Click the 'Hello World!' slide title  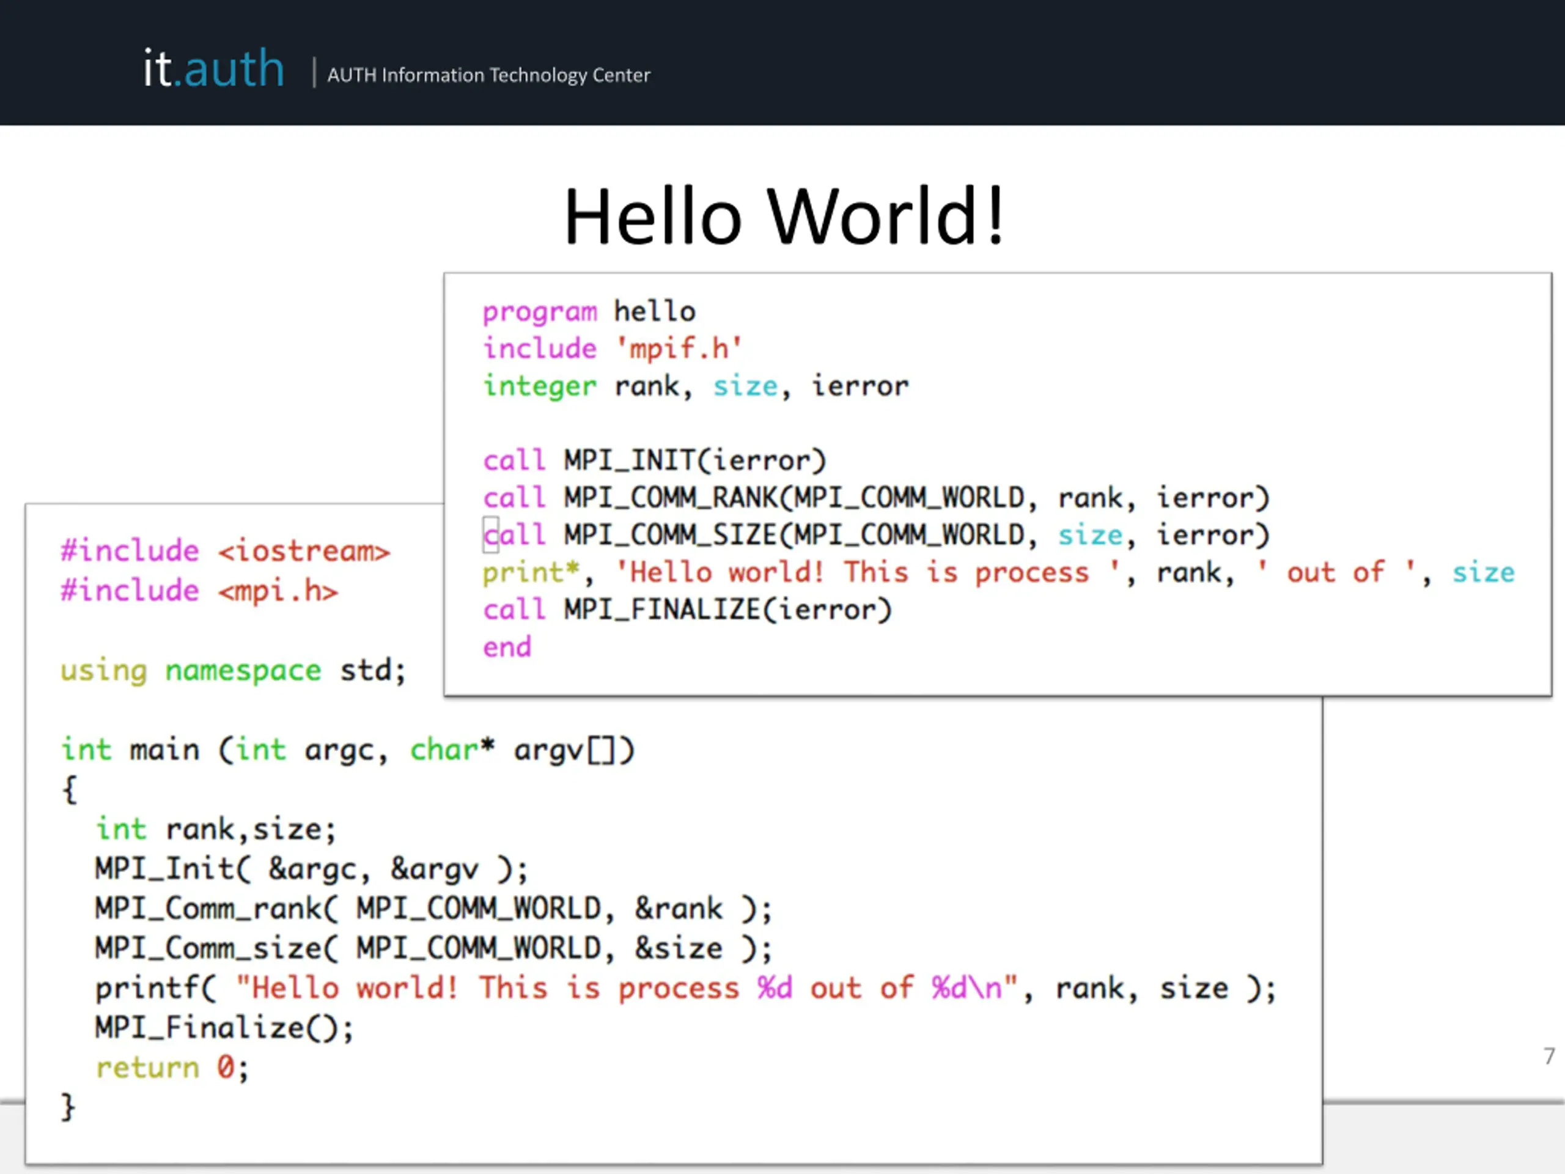[x=783, y=215]
